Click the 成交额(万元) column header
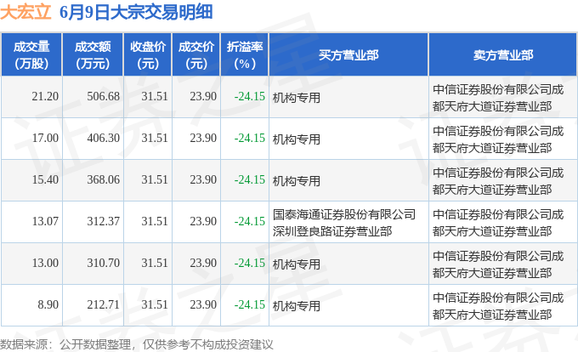The image size is (578, 352). click(93, 55)
